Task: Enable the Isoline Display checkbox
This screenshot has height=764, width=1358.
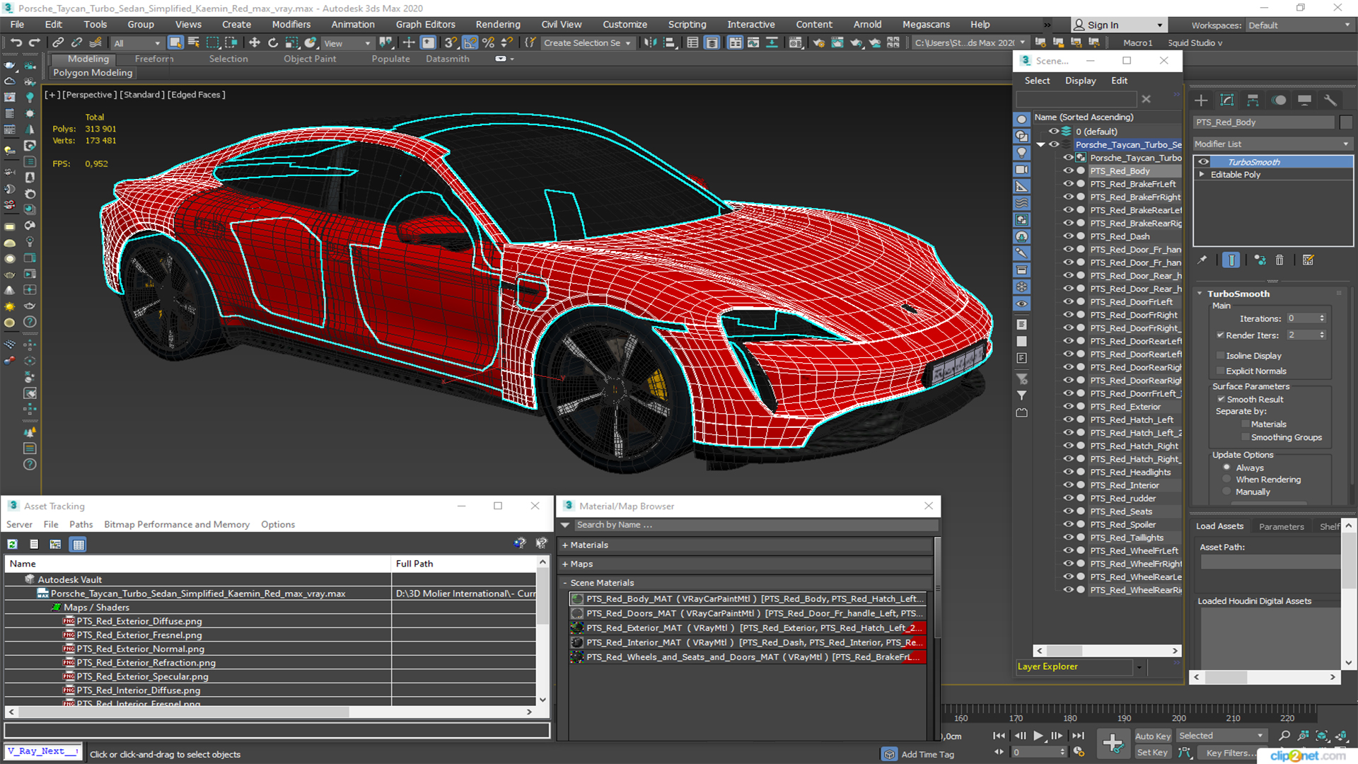Action: point(1220,355)
